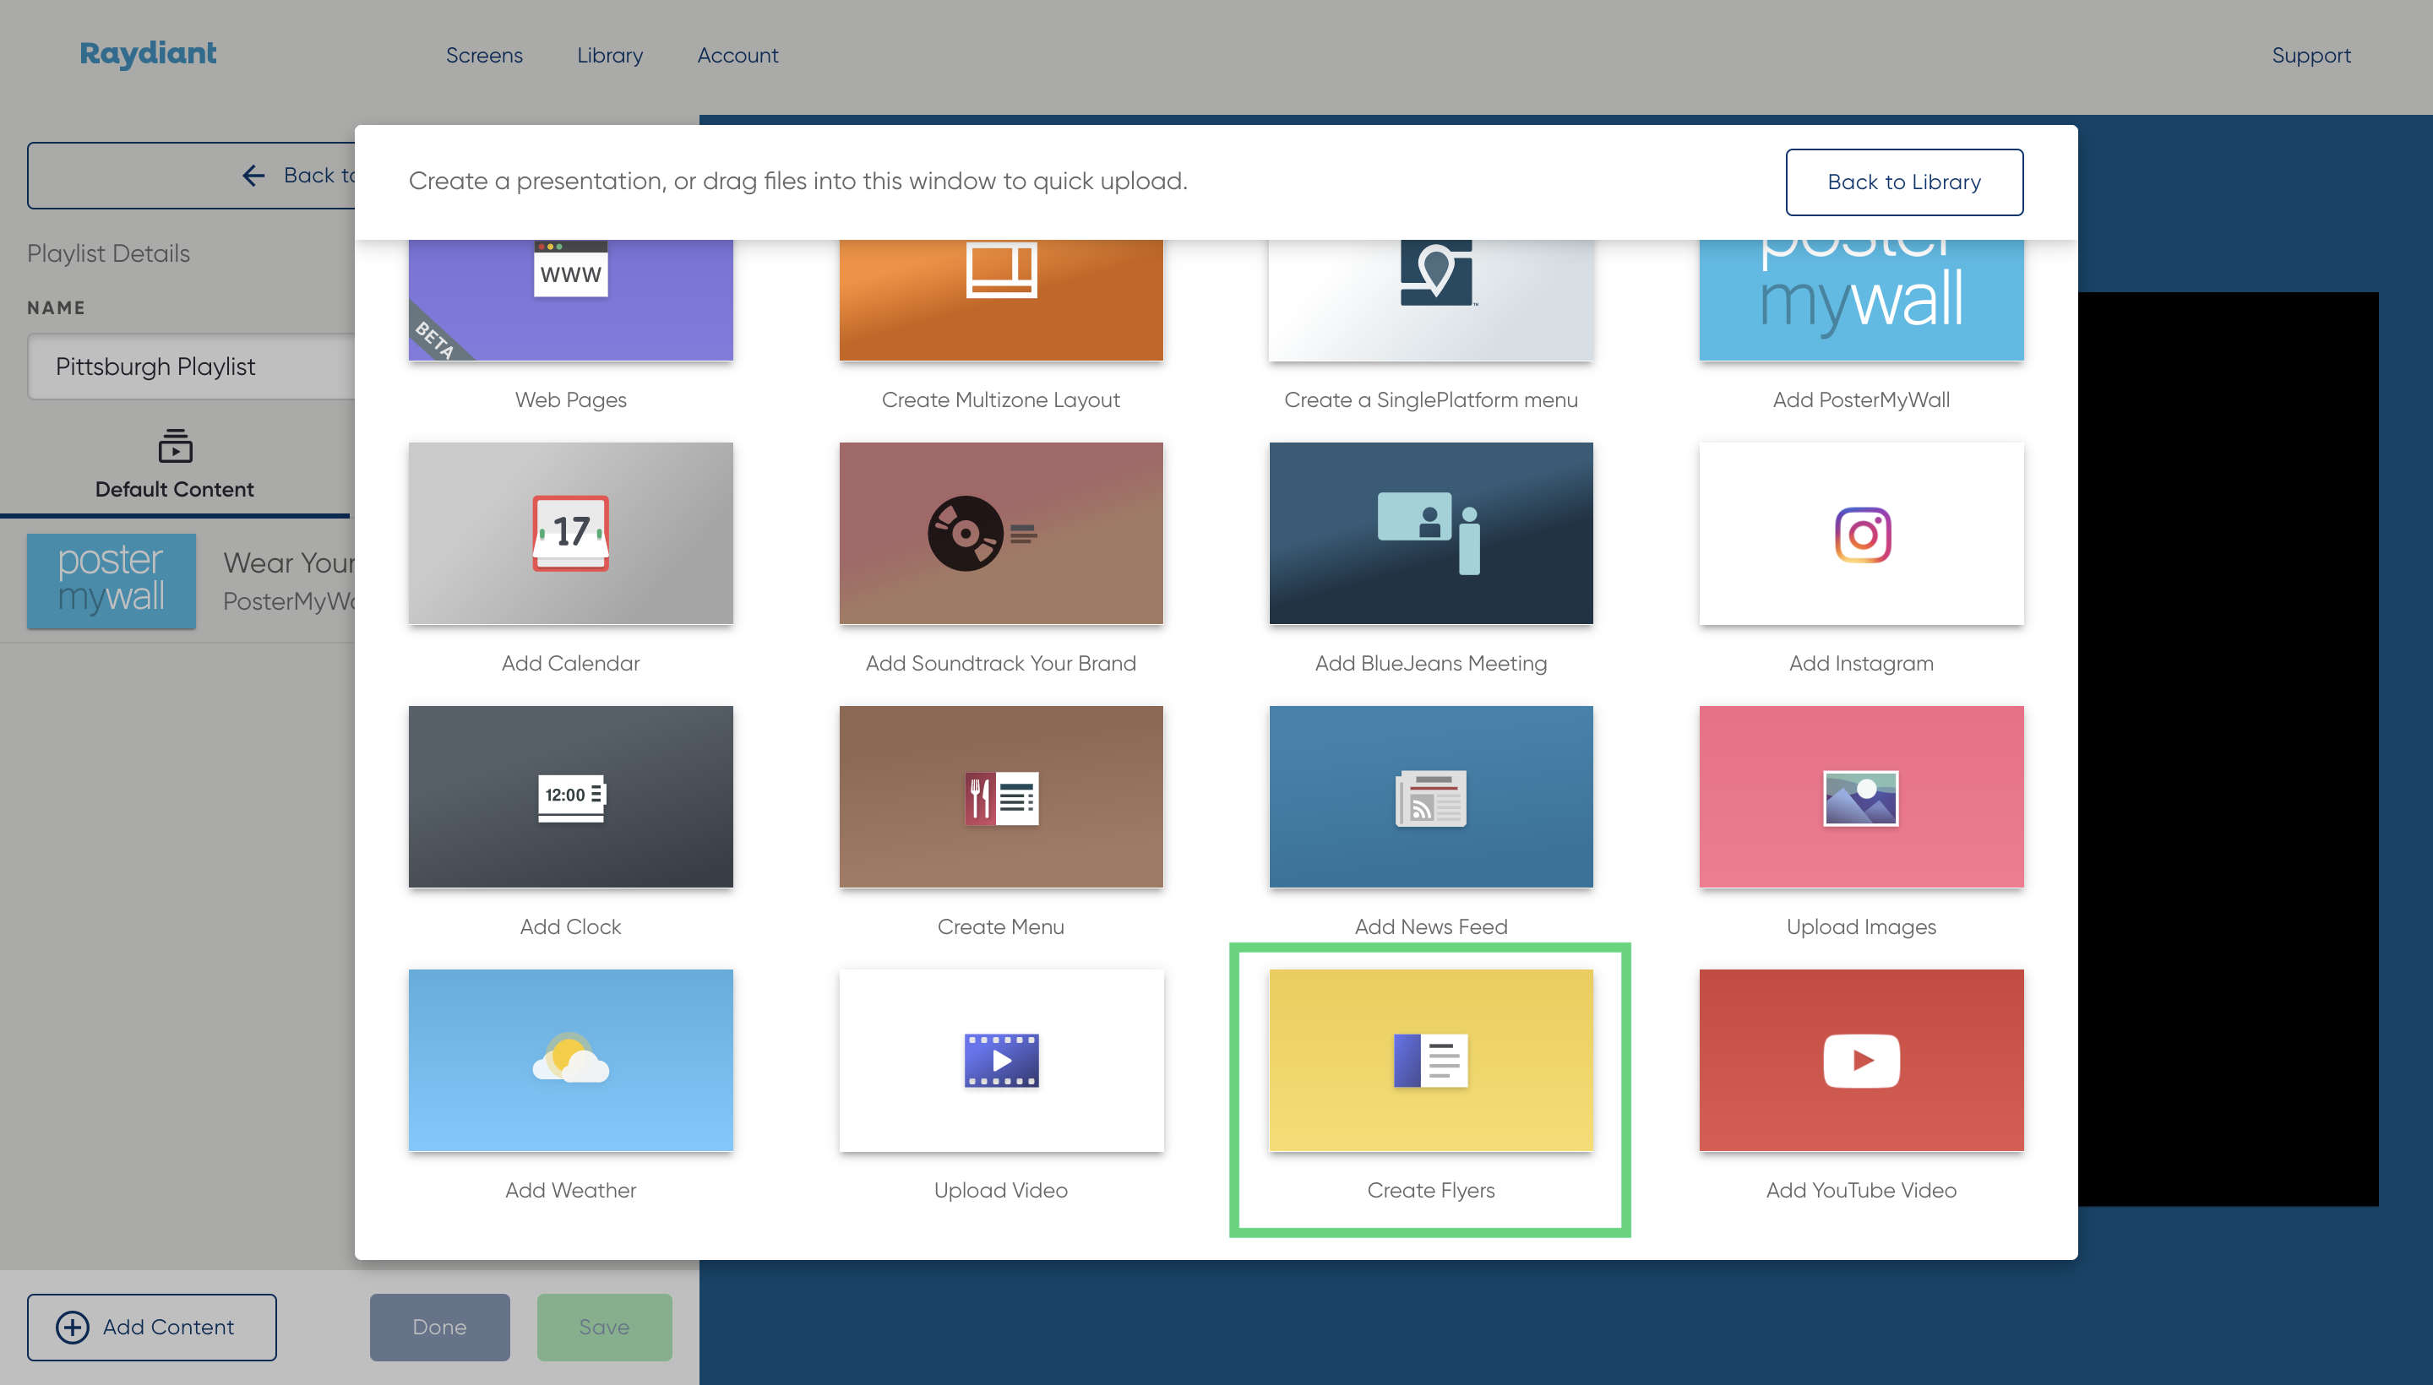2433x1385 pixels.
Task: Click 'Add PosterMyWall' label text
Action: pos(1860,399)
